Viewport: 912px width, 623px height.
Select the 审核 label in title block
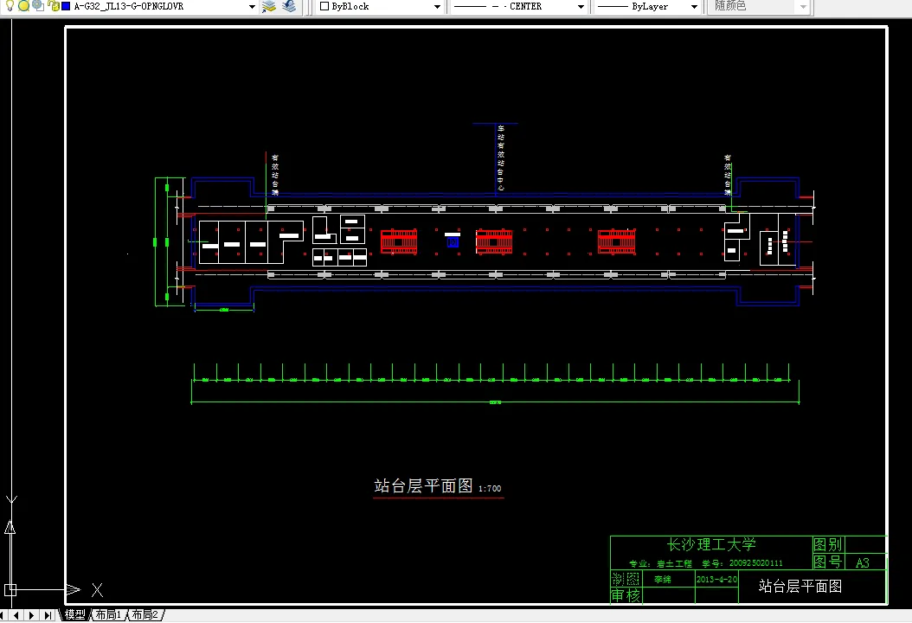tap(626, 595)
